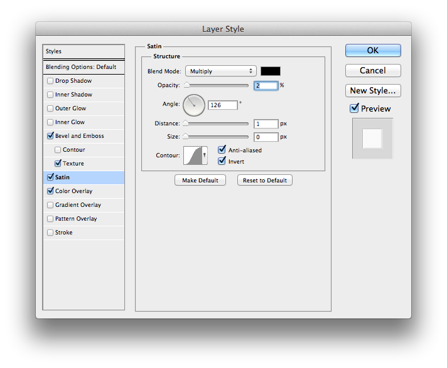Enable Gradient Overlay checkbox
Screen dimensions: 447x368
(x=50, y=205)
